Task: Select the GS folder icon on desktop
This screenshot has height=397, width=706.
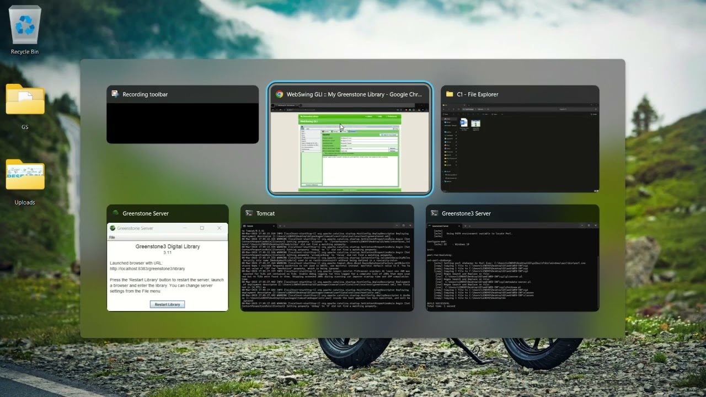Action: [x=25, y=99]
